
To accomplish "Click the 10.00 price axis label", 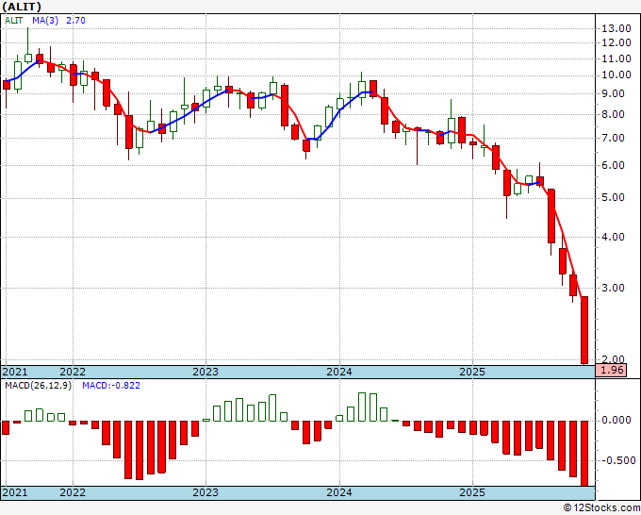I will click(616, 75).
